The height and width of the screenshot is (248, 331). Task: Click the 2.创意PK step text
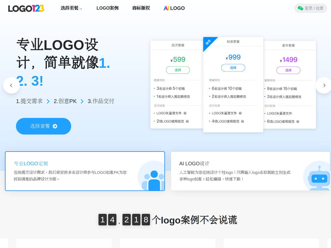pos(65,101)
